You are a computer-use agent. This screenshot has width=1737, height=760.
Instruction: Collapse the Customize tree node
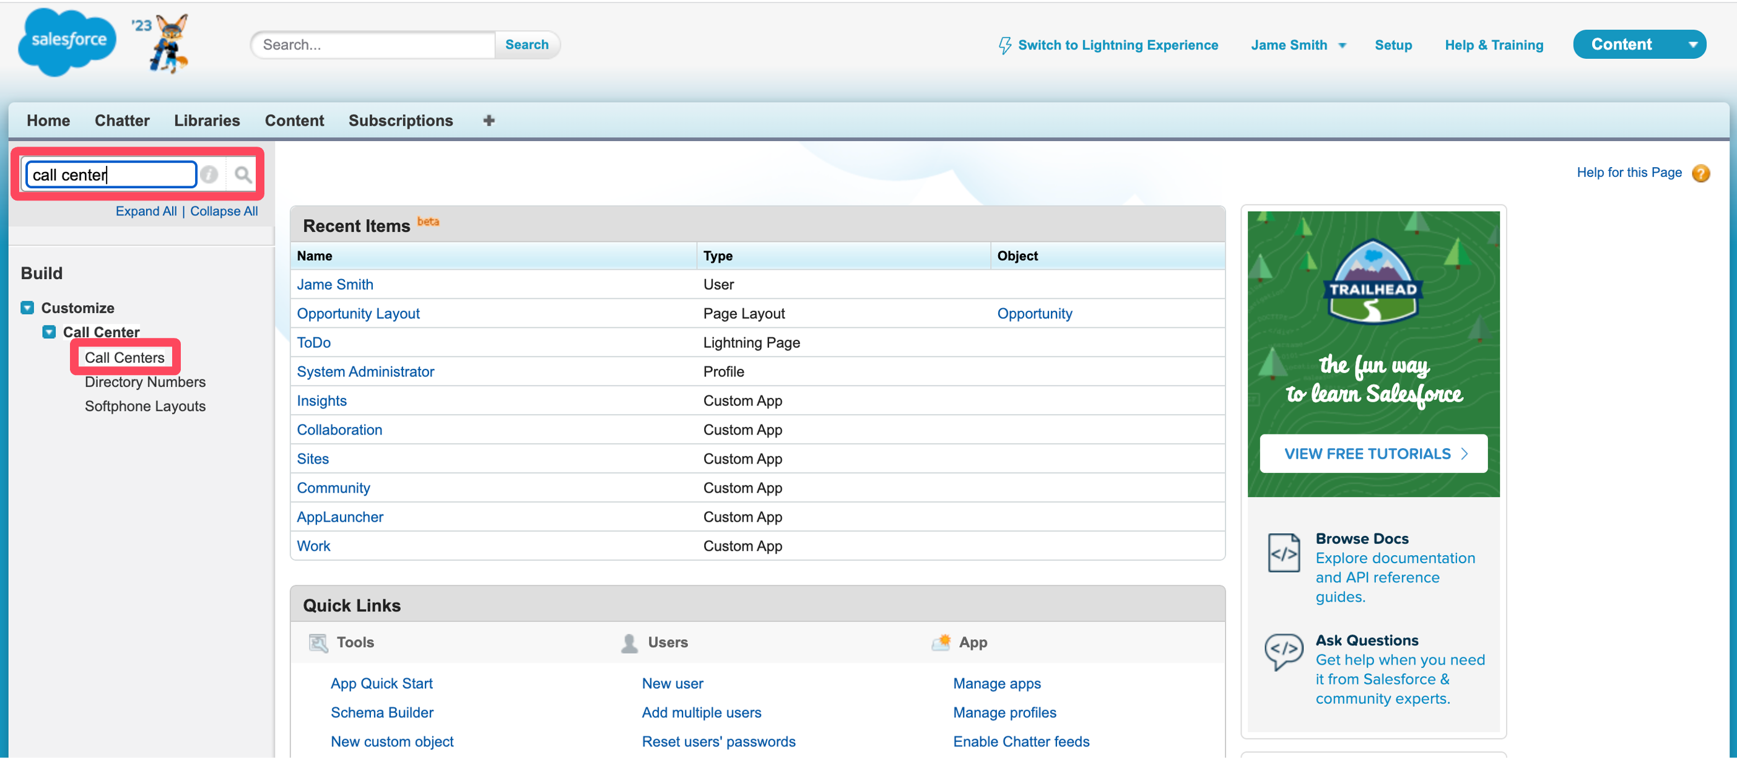click(x=27, y=308)
